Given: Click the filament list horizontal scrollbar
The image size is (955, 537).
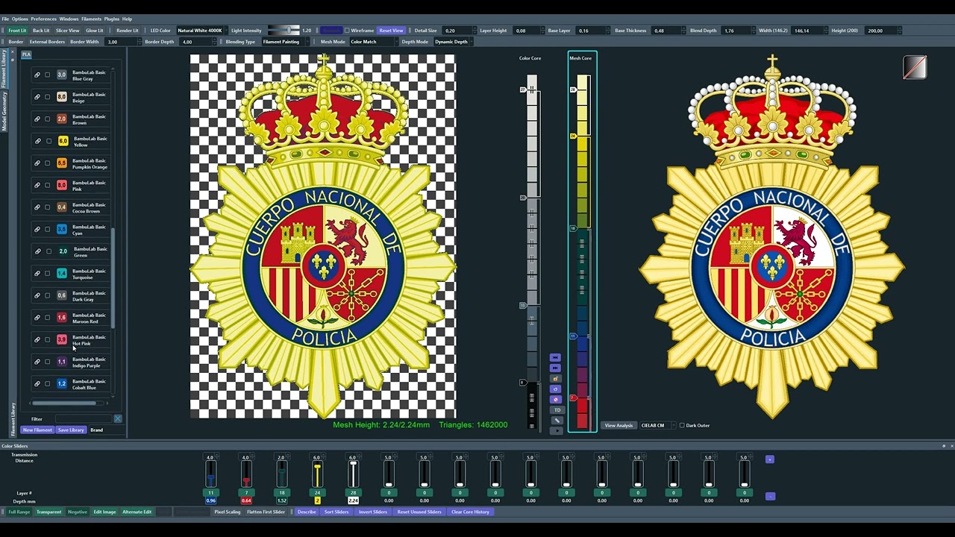Looking at the screenshot, I should [63, 403].
